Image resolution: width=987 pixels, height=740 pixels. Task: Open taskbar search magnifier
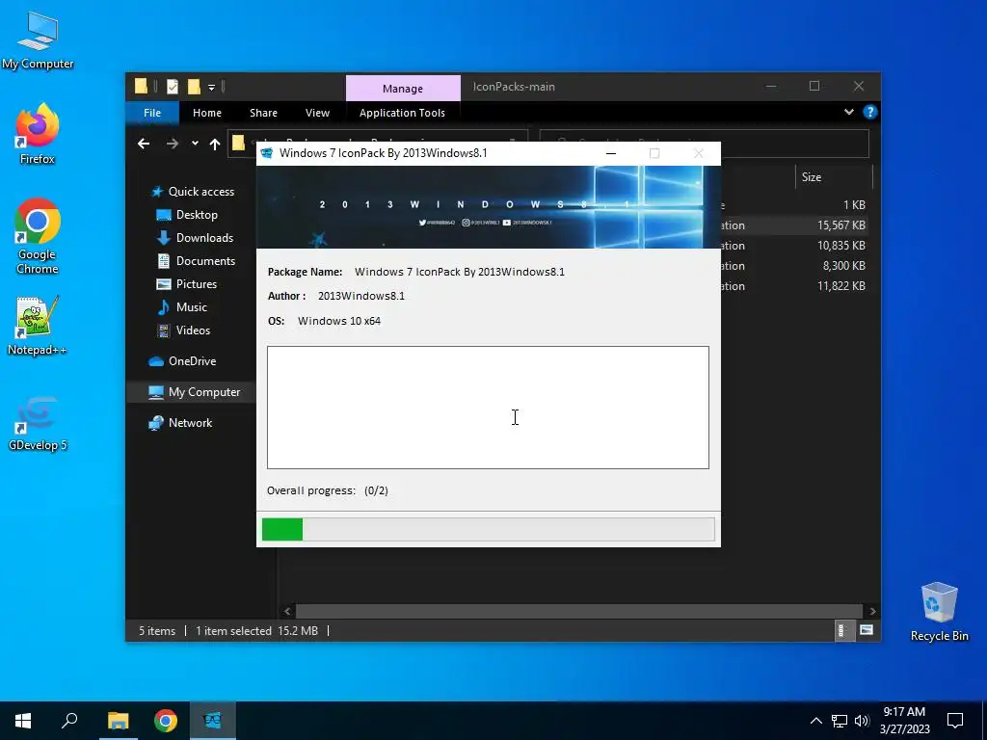[69, 721]
